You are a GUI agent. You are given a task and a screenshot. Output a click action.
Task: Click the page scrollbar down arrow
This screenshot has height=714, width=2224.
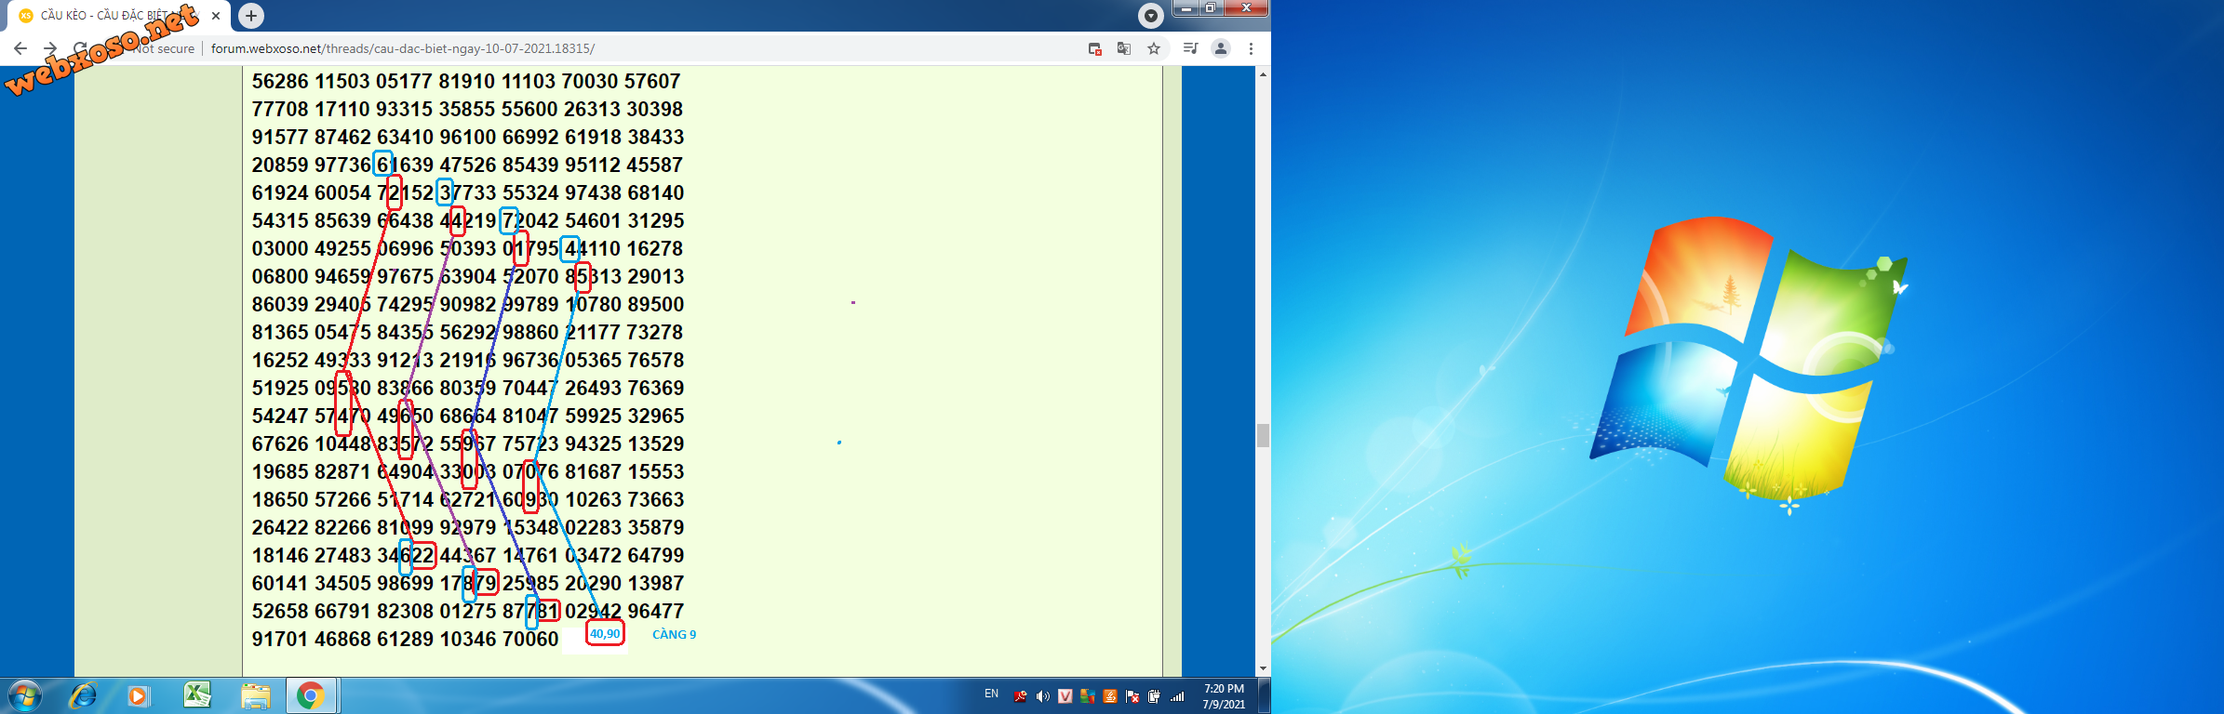(1263, 668)
